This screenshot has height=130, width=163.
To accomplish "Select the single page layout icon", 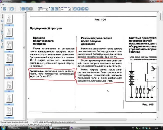I will pyautogui.click(x=23, y=9).
